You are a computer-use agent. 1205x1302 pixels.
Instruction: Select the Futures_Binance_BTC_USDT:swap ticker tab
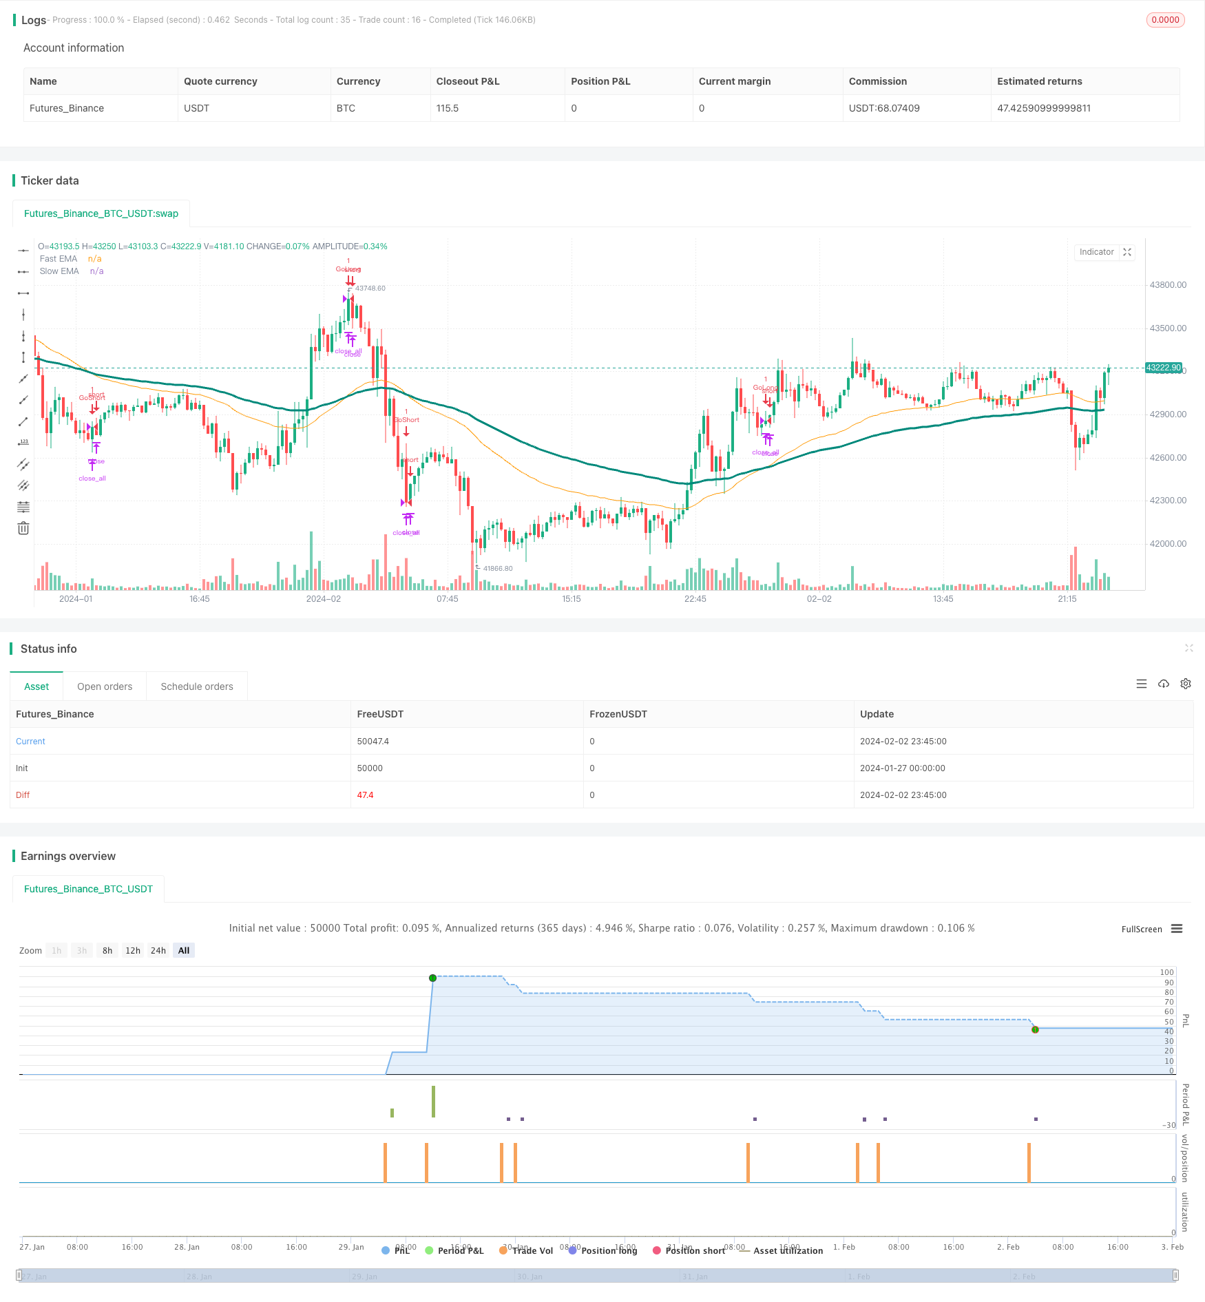[x=101, y=213]
